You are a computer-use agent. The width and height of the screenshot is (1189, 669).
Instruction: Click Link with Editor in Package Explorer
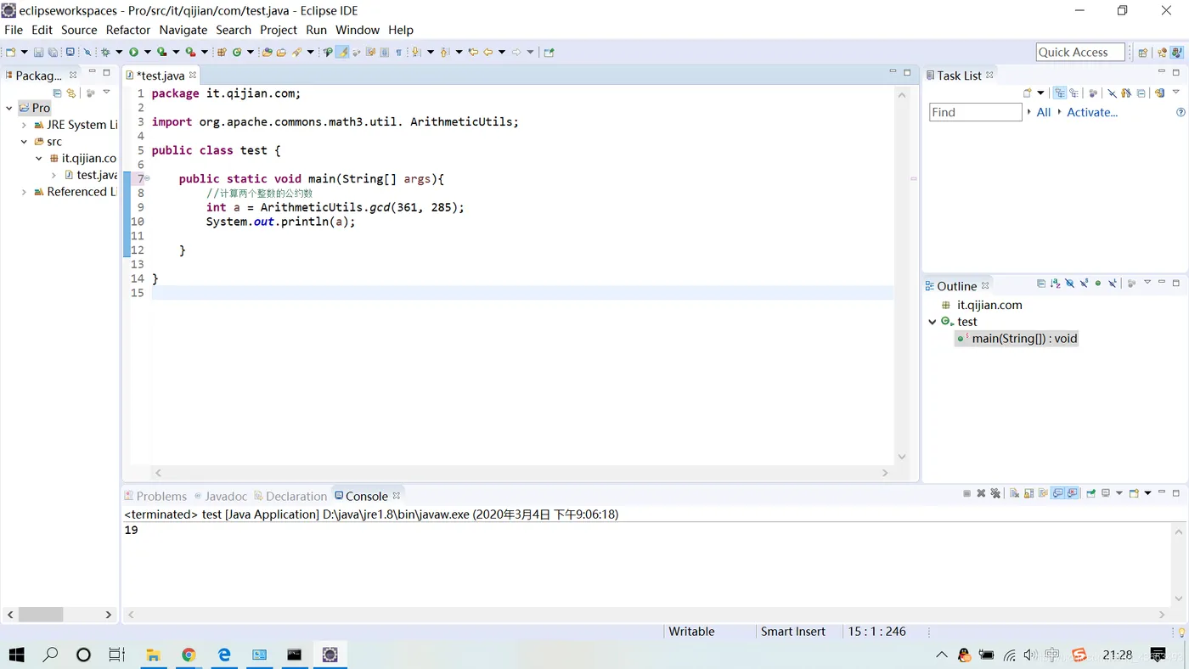coord(71,93)
